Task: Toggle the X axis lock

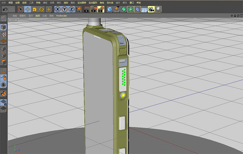Action: [x=58, y=9]
